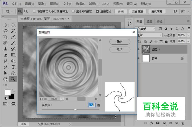Select the Crop tool
The width and height of the screenshot is (192, 127).
(5, 37)
